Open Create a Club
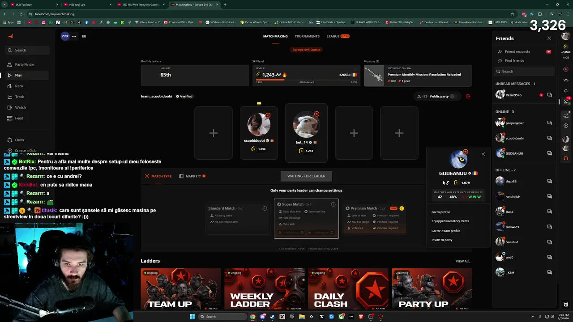Screen dimensions: 573x322 point(26,151)
